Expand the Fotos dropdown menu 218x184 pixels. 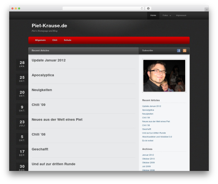(x=167, y=15)
